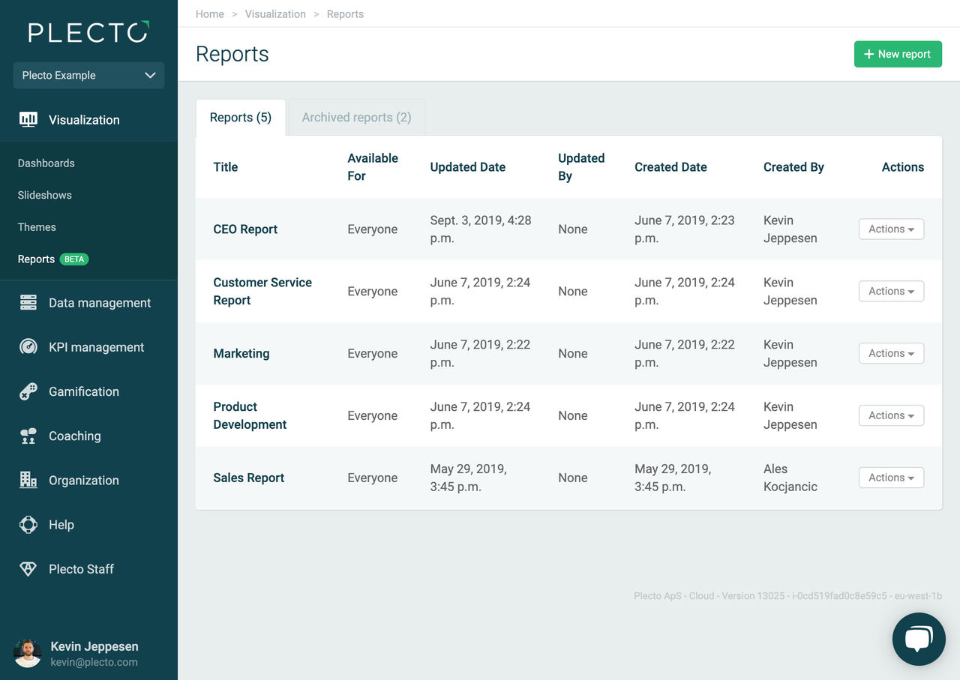Viewport: 960px width, 680px height.
Task: Switch to the Archived reports (2) tab
Action: [x=356, y=118]
